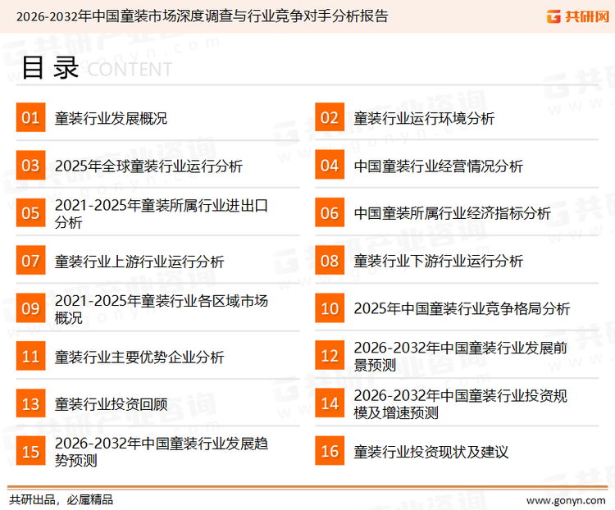Screen dimensions: 615x510
Task: Click the 目录 heading
Action: point(50,67)
